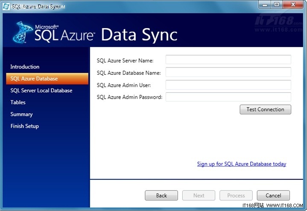This screenshot has width=307, height=211.
Task: Open the Summary step
Action: pos(21,114)
